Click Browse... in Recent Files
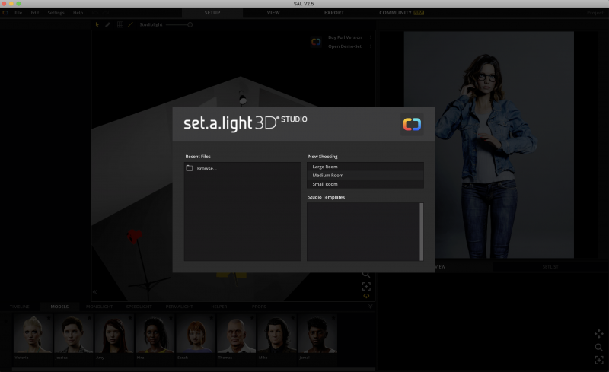This screenshot has width=609, height=372. (206, 169)
